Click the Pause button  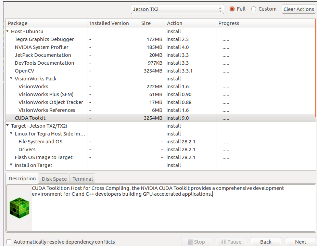click(231, 242)
